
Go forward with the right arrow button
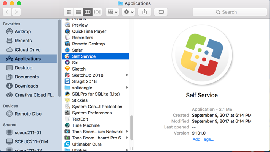[16, 12]
